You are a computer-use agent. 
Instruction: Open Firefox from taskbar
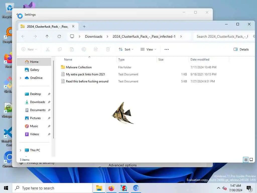[x=111, y=188]
